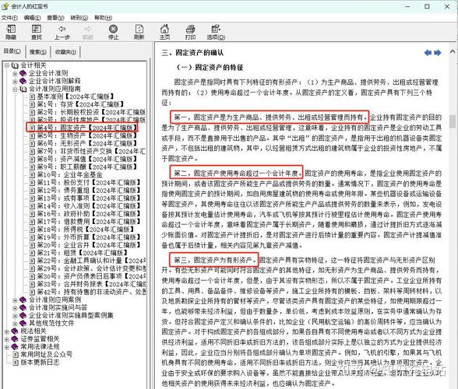The width and height of the screenshot is (458, 389).
Task: Open 第10号：企业年金基金 topic
Action: (69, 175)
